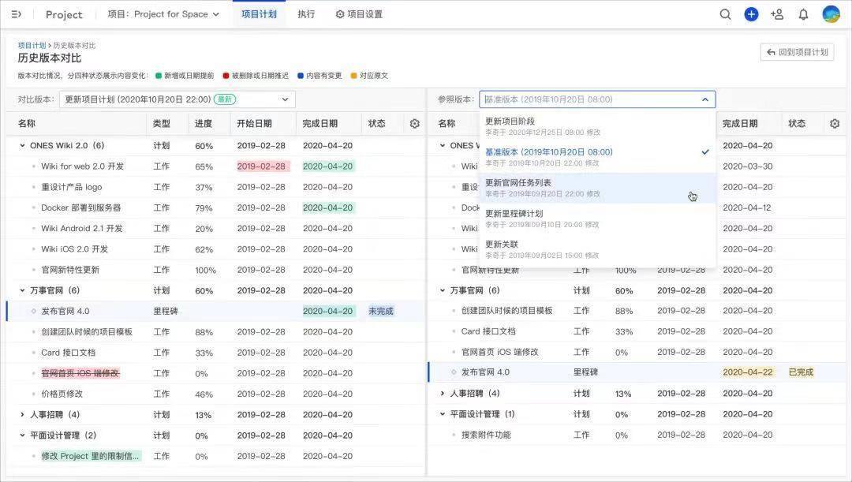Viewport: 852px width, 482px height.
Task: Click 名称 column header in left table
Action: 27,124
